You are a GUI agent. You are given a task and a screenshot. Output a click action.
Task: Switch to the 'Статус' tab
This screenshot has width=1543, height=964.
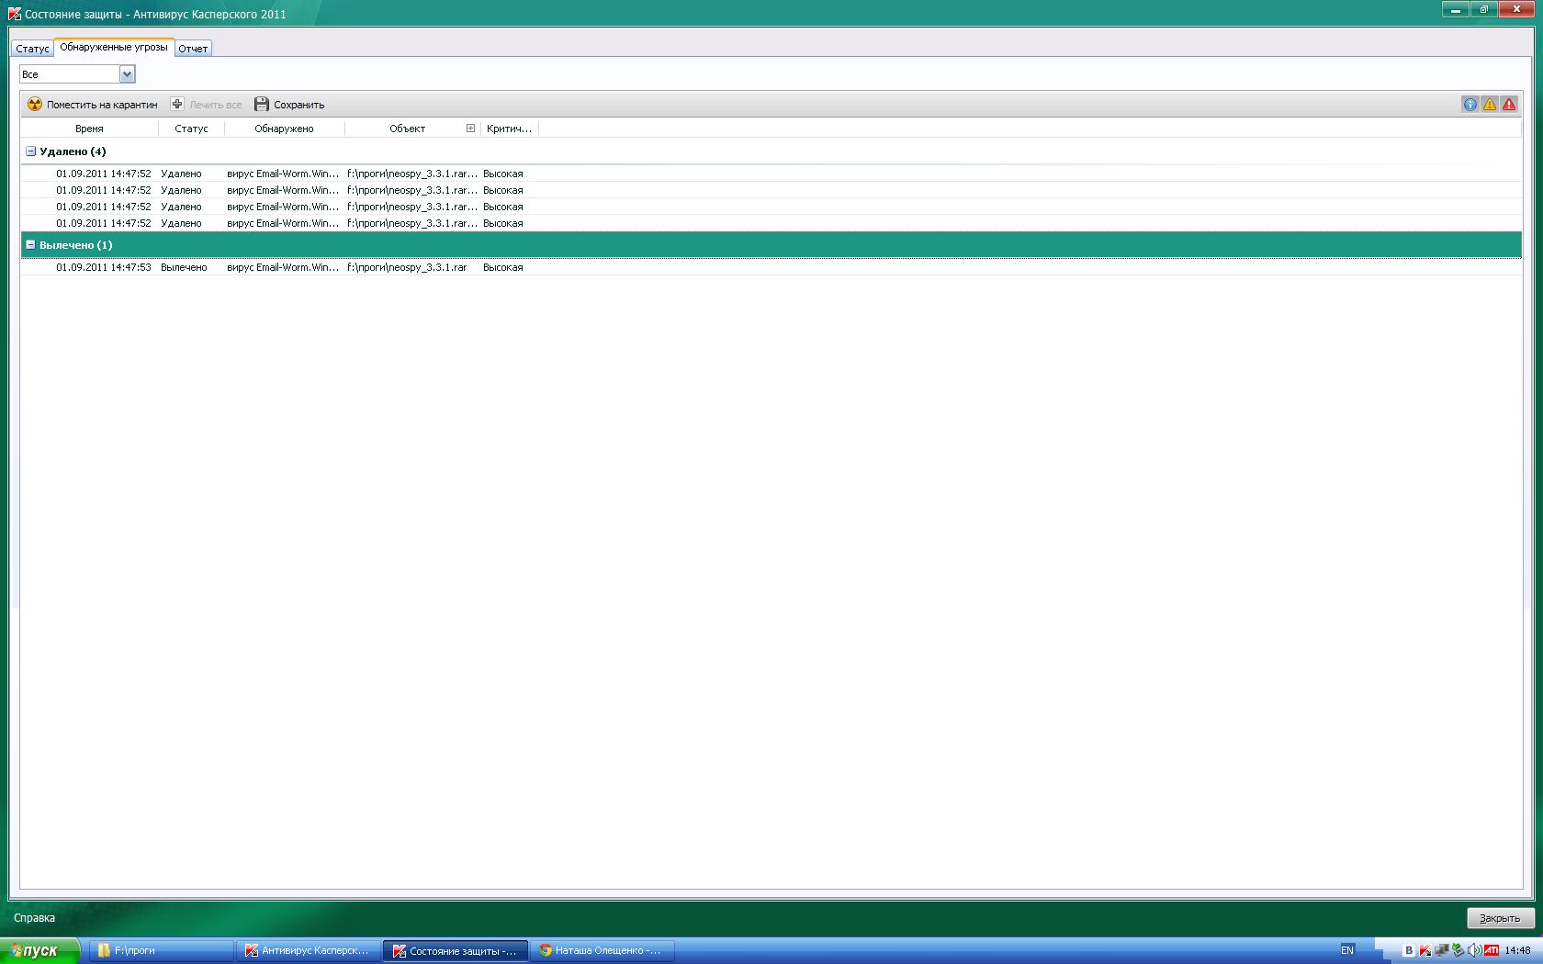coord(32,49)
